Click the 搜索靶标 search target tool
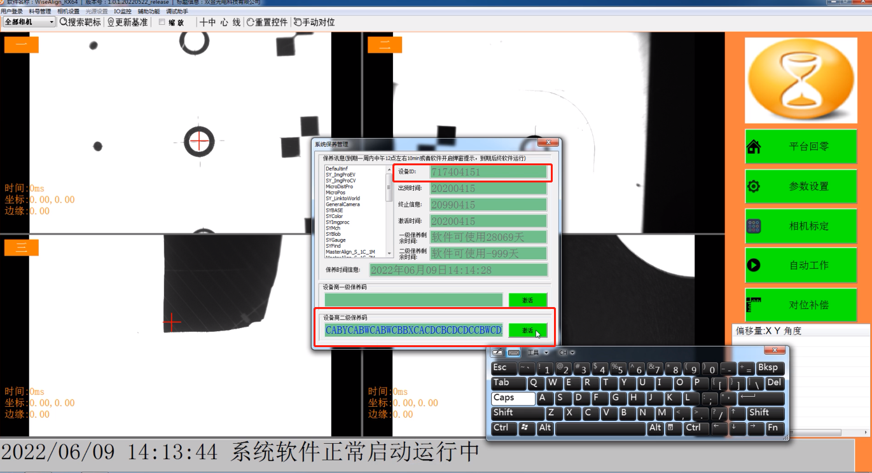This screenshot has width=872, height=473. pyautogui.click(x=80, y=22)
